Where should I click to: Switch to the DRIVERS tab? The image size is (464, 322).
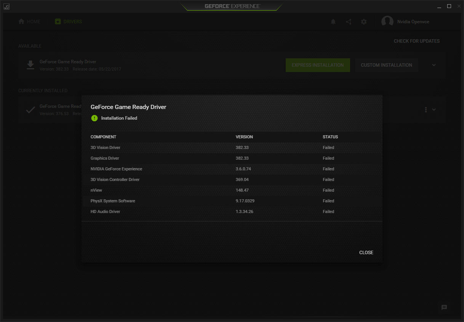(x=69, y=22)
